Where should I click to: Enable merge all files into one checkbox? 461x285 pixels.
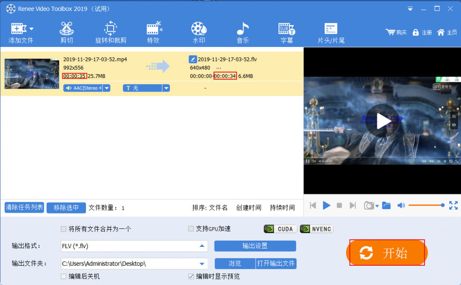pyautogui.click(x=64, y=229)
